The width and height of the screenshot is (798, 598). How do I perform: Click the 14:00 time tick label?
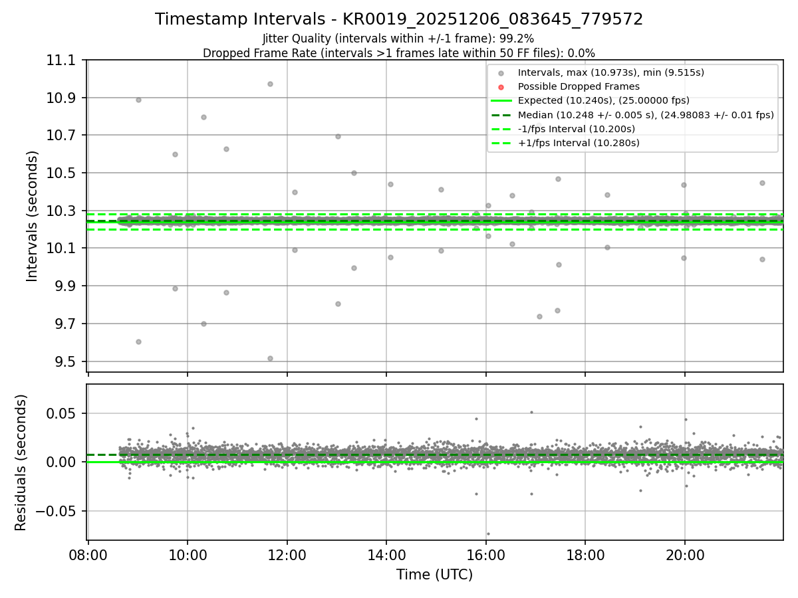click(386, 554)
